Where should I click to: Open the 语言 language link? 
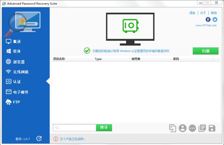click(x=192, y=13)
